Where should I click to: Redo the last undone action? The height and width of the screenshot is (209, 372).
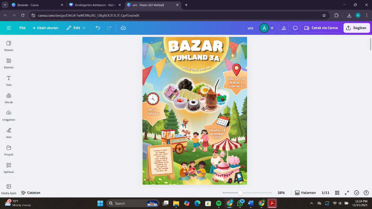point(109,28)
